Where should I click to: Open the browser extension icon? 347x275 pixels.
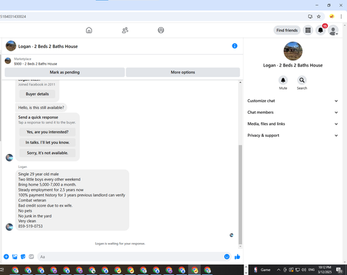click(332, 17)
